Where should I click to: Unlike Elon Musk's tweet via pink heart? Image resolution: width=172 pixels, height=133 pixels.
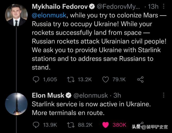(105, 125)
